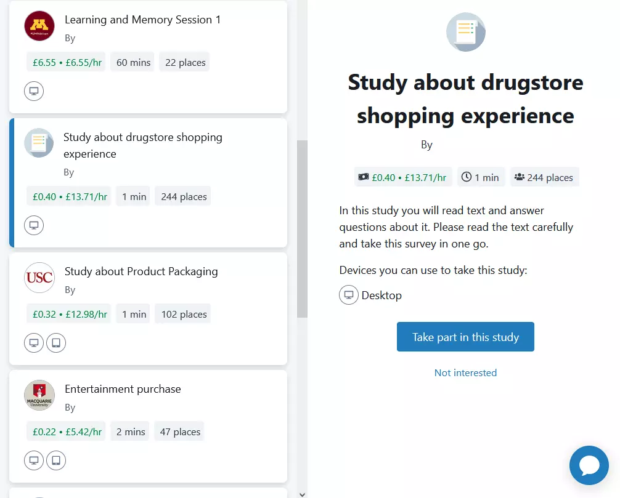Click £0.32 • £12.98/hr reward tag
This screenshot has width=620, height=498.
70,315
